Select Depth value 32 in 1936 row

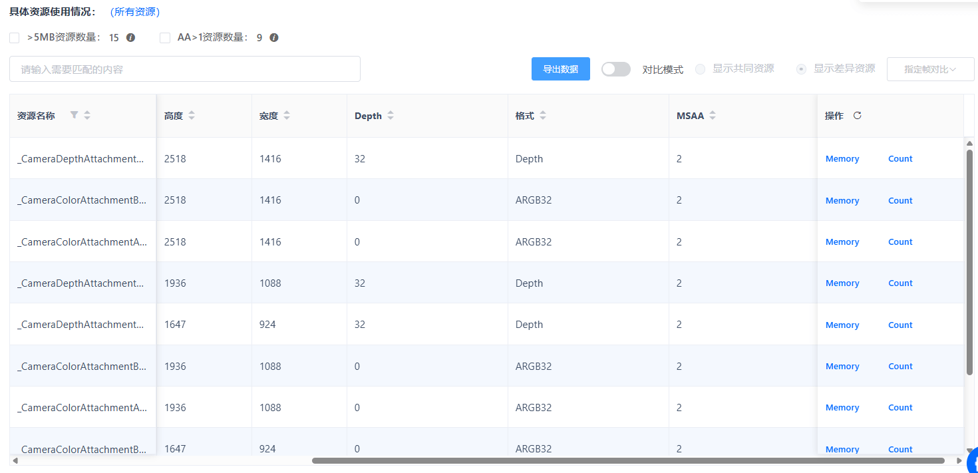click(360, 283)
